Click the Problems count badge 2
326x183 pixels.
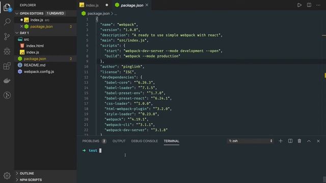click(x=104, y=141)
